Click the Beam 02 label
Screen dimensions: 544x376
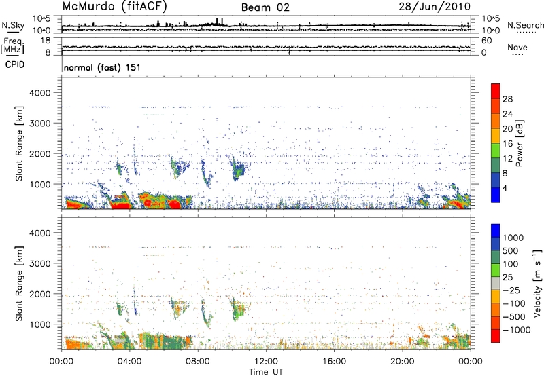click(x=265, y=7)
